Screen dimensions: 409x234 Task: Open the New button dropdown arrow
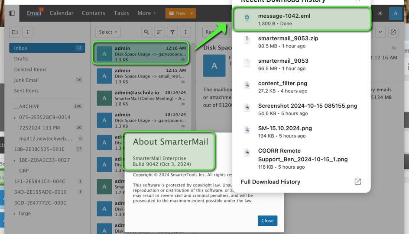[x=192, y=13]
